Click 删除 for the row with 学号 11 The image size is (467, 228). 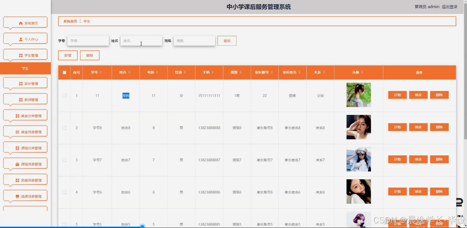439,95
